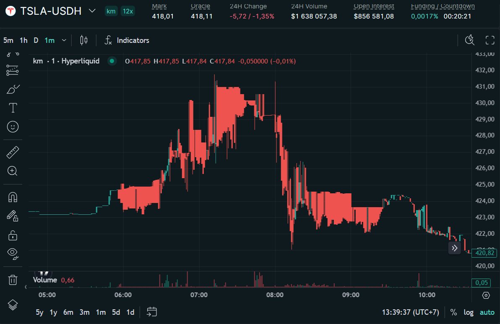Expand the TSLA-USDH market selector
Viewport: 500px width, 324px height.
92,11
